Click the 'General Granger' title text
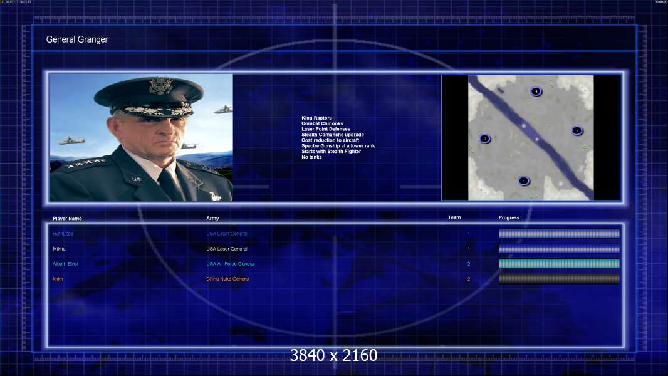The height and width of the screenshot is (376, 668). [x=76, y=39]
